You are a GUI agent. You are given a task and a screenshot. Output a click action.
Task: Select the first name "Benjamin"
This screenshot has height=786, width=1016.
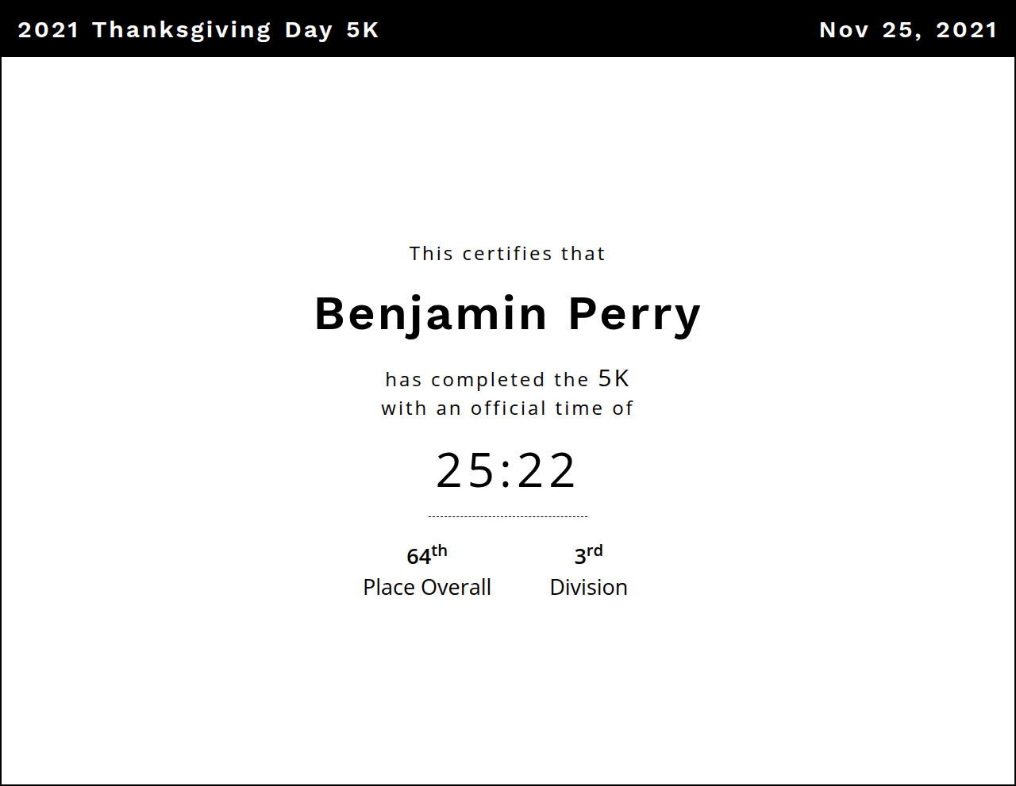(431, 314)
